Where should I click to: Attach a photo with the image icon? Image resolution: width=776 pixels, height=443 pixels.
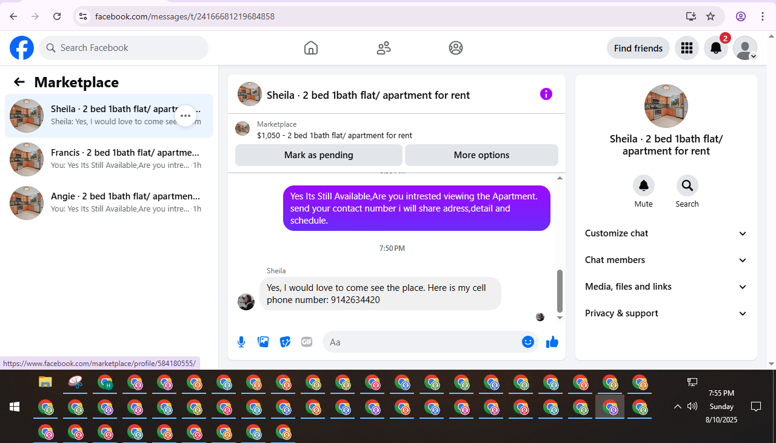coord(263,342)
